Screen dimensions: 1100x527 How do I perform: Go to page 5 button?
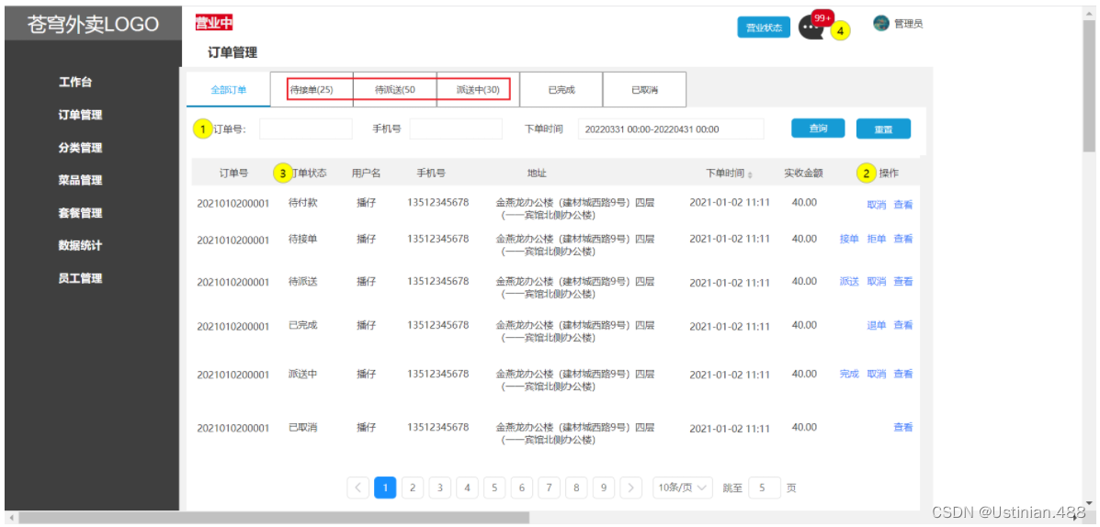pos(494,488)
